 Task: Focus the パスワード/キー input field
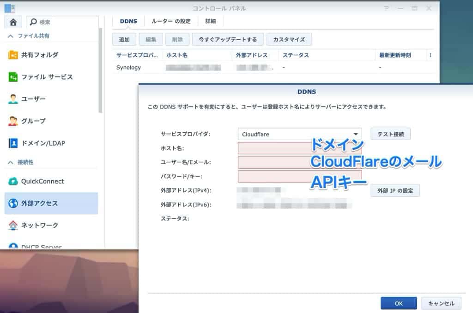300,177
